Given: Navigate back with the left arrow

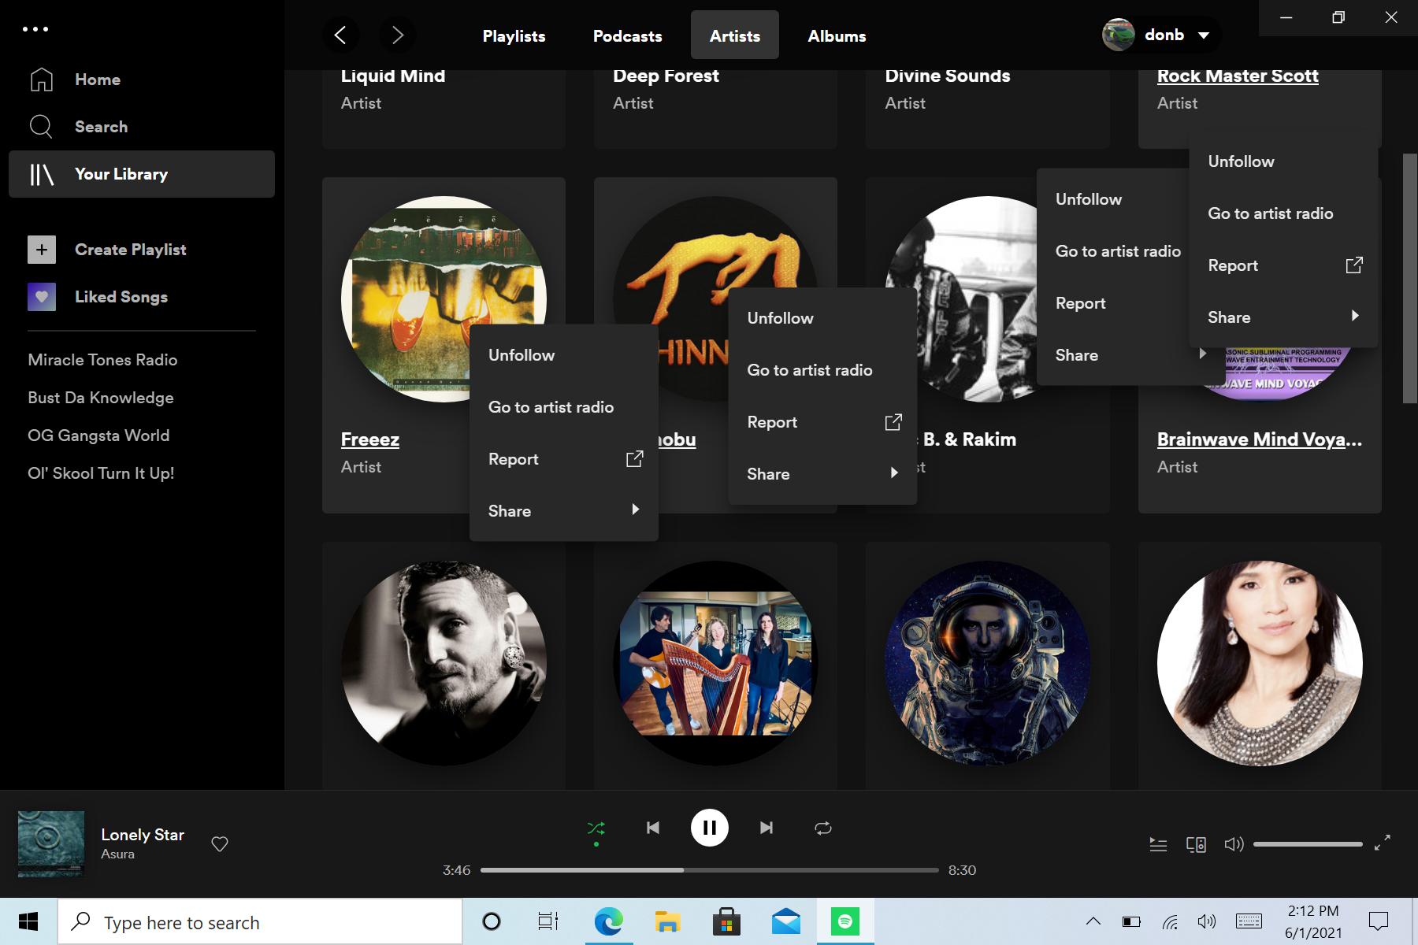Looking at the screenshot, I should click(x=340, y=35).
